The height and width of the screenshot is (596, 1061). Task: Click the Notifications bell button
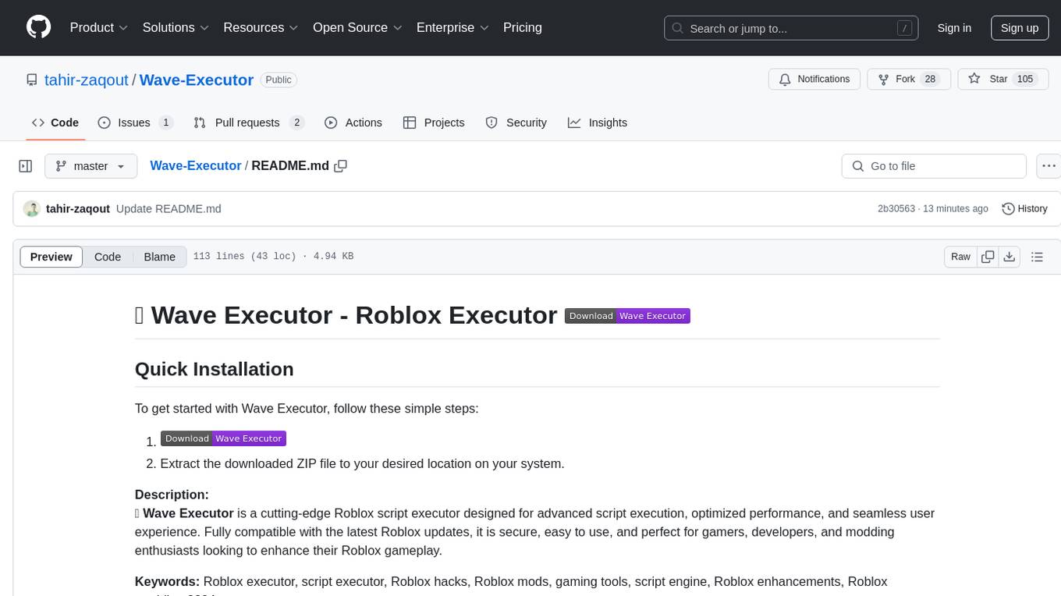pyautogui.click(x=814, y=80)
